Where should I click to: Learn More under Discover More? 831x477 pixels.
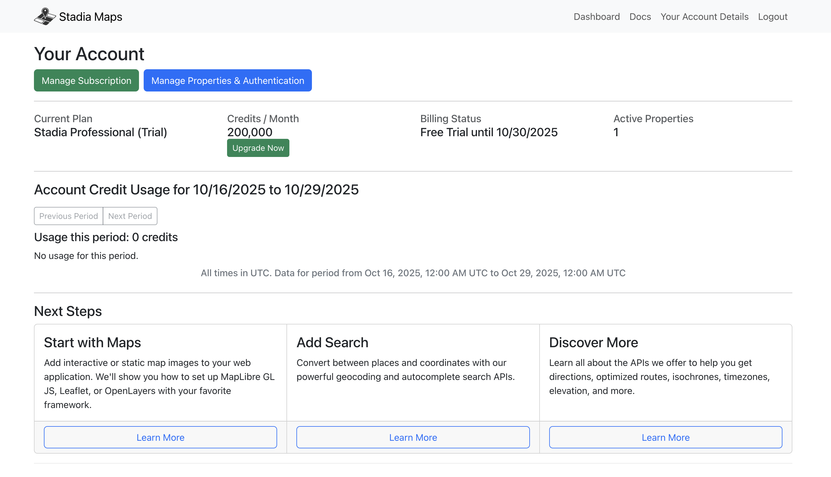[x=665, y=437]
